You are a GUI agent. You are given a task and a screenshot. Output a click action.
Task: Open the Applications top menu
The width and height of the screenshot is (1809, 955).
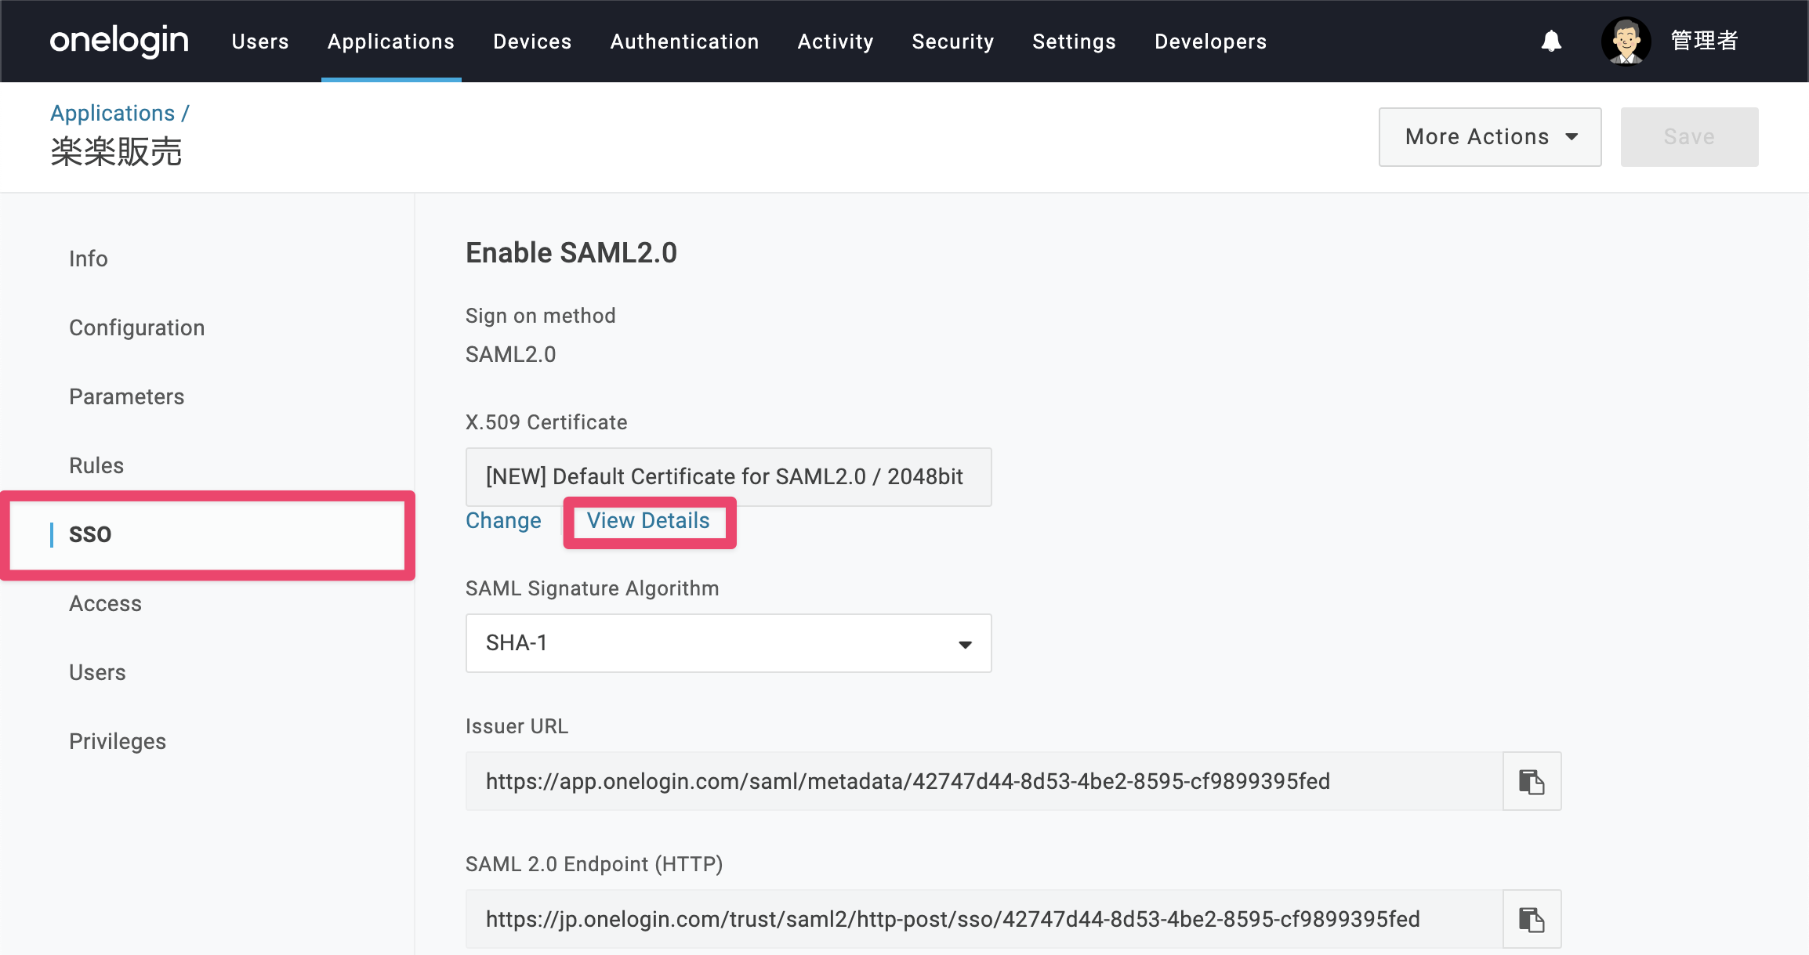(x=391, y=42)
